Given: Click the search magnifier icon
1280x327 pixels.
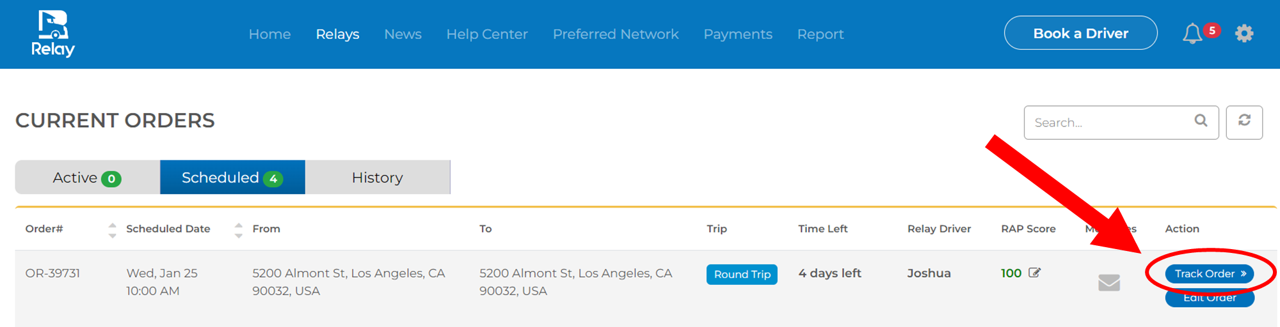Looking at the screenshot, I should pyautogui.click(x=1201, y=121).
